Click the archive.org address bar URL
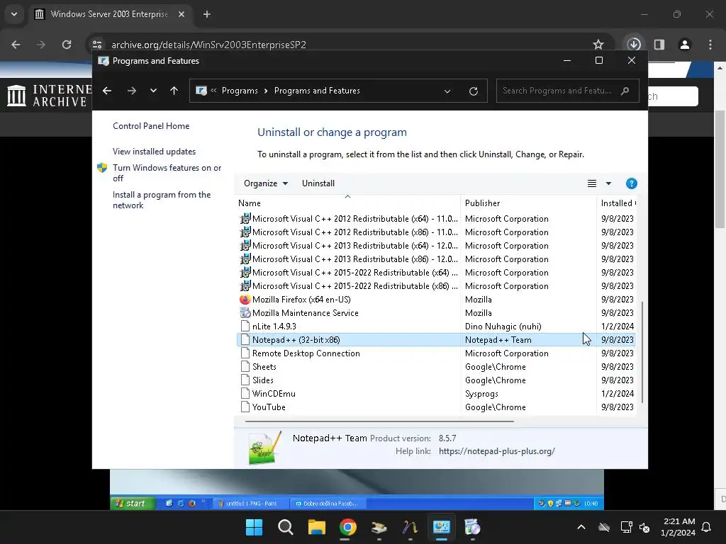Screen dimensions: 726x544 click(209, 45)
